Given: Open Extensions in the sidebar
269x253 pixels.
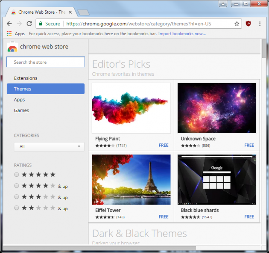Looking at the screenshot, I should point(26,78).
